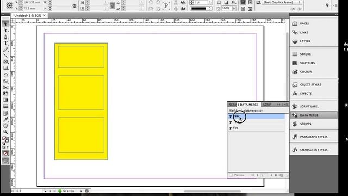Open the stroke type dropdown
348x196 pixels.
coord(210,9)
